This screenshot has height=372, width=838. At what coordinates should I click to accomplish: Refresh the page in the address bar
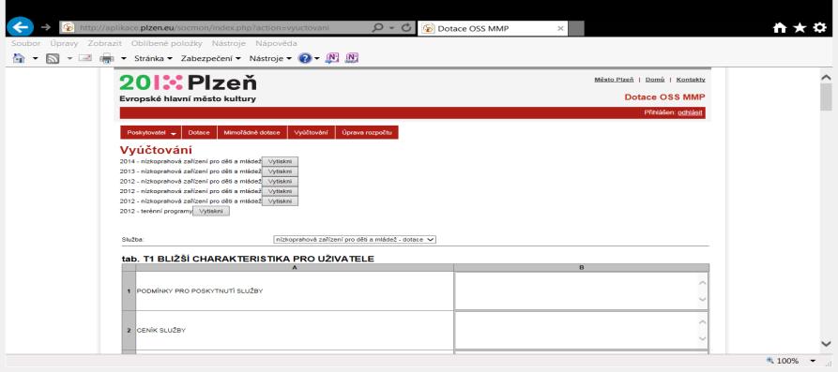point(406,28)
